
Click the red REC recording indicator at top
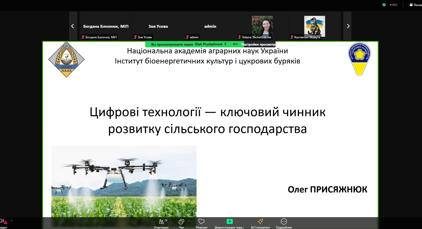[394, 5]
